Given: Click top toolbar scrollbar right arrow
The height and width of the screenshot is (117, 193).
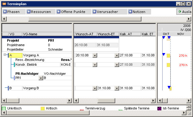Looking at the screenshot, I should coord(189,19).
